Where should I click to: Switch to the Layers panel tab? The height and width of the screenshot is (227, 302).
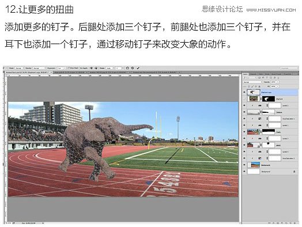click(x=245, y=74)
